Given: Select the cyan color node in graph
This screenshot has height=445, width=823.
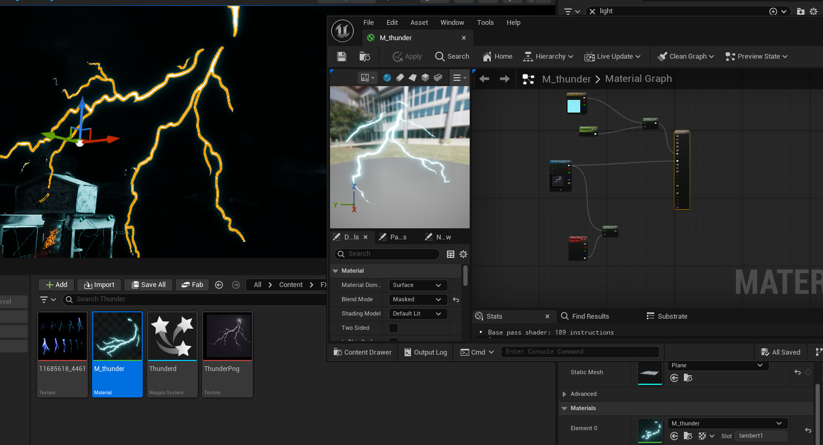Looking at the screenshot, I should [x=574, y=106].
